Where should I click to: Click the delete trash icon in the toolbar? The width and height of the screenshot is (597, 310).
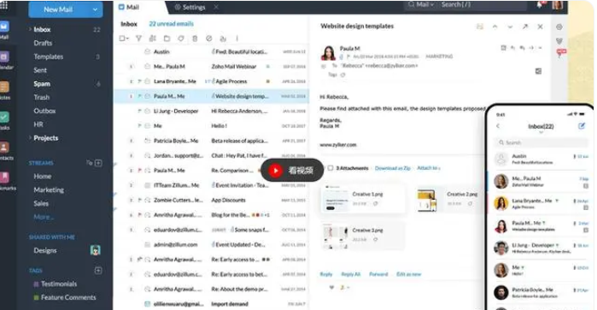195,38
